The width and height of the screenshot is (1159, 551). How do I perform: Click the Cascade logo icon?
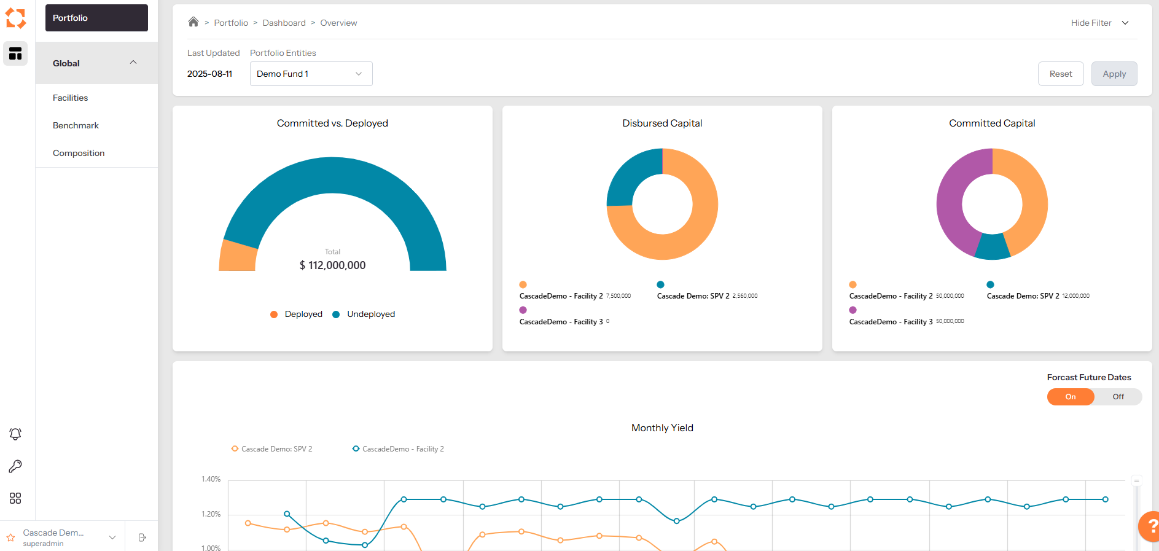pyautogui.click(x=16, y=18)
